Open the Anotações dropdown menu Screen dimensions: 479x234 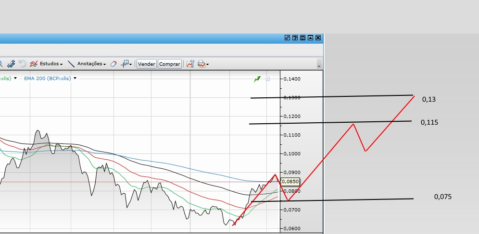click(x=91, y=64)
